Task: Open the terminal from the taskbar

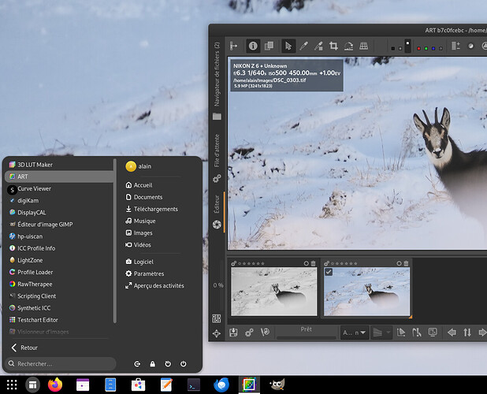Action: point(194,385)
